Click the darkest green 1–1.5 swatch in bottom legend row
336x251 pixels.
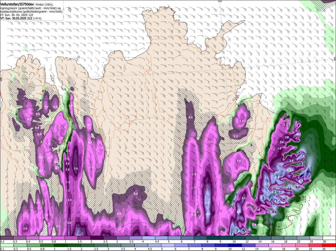(x=61, y=245)
